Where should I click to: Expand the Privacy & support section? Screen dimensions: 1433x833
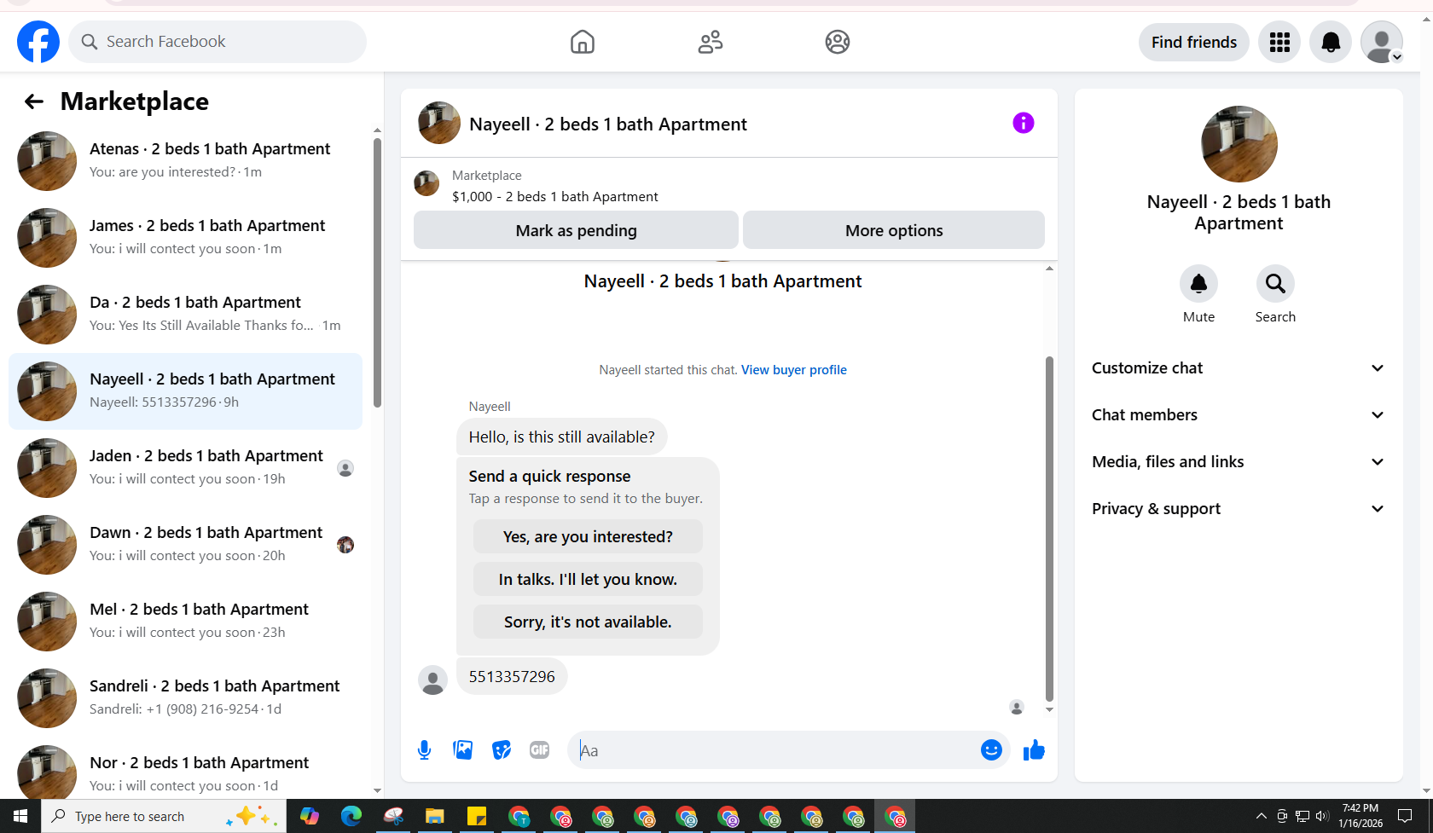1239,509
